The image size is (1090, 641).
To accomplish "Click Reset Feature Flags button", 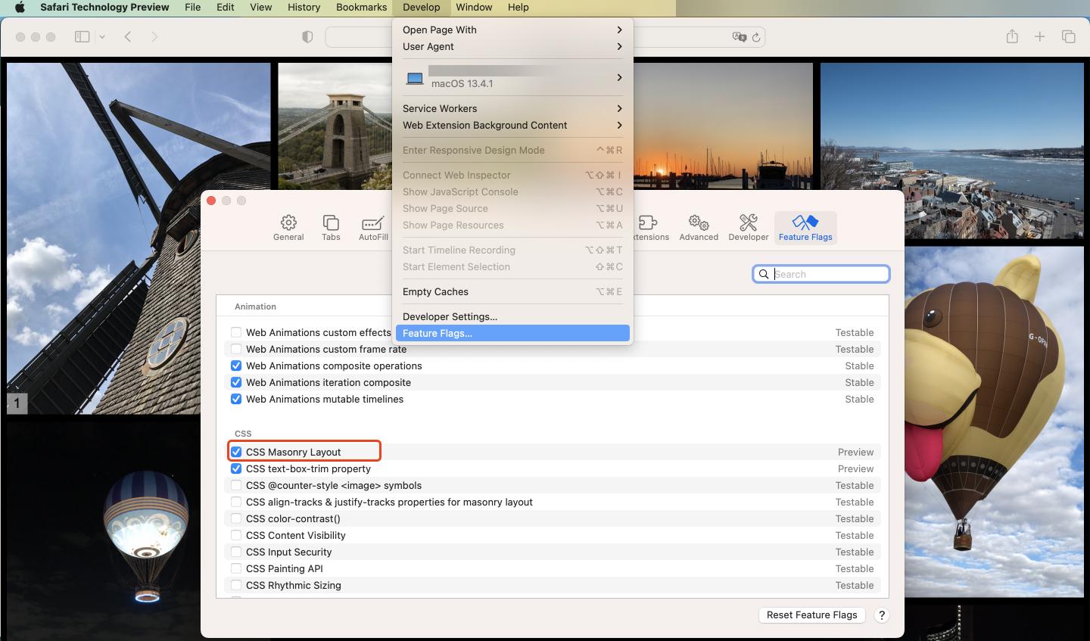I will (x=811, y=615).
